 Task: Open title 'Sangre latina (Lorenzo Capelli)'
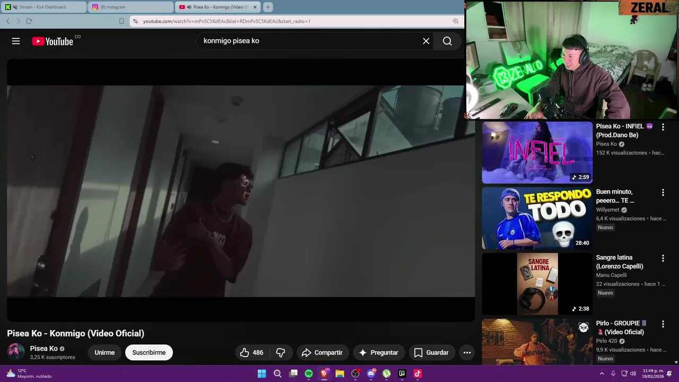coord(620,262)
